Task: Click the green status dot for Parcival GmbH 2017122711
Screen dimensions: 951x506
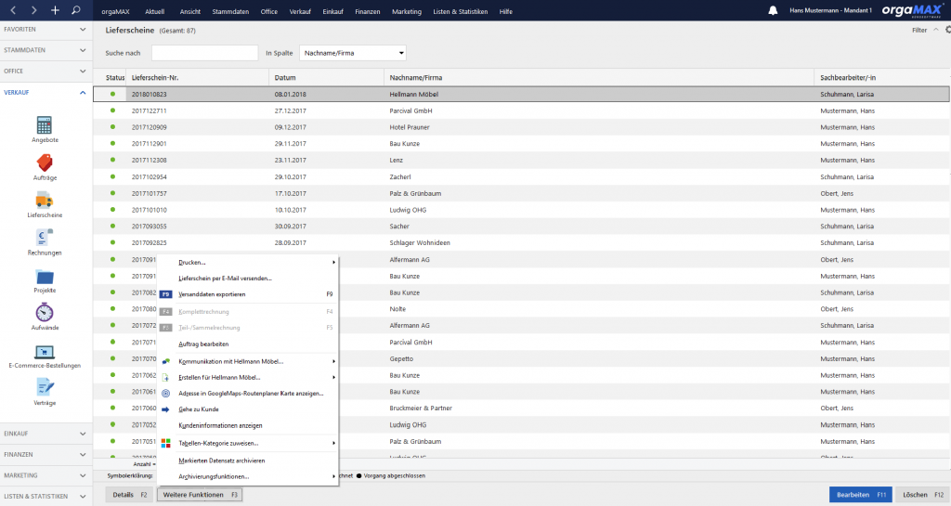Action: (x=112, y=110)
